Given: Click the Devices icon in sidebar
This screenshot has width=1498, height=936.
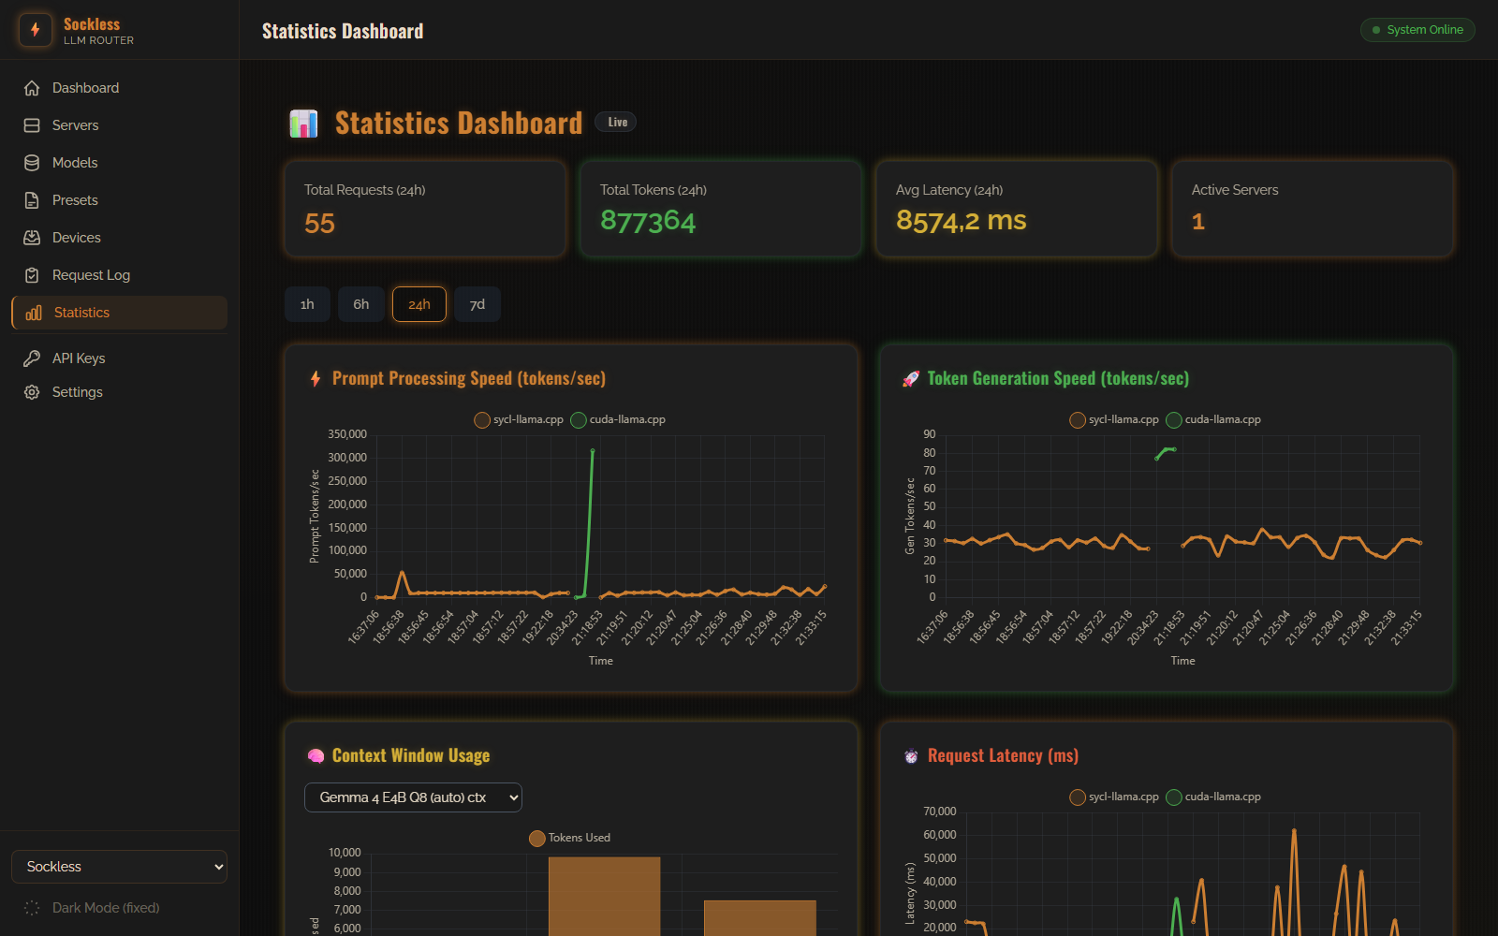Looking at the screenshot, I should (32, 238).
